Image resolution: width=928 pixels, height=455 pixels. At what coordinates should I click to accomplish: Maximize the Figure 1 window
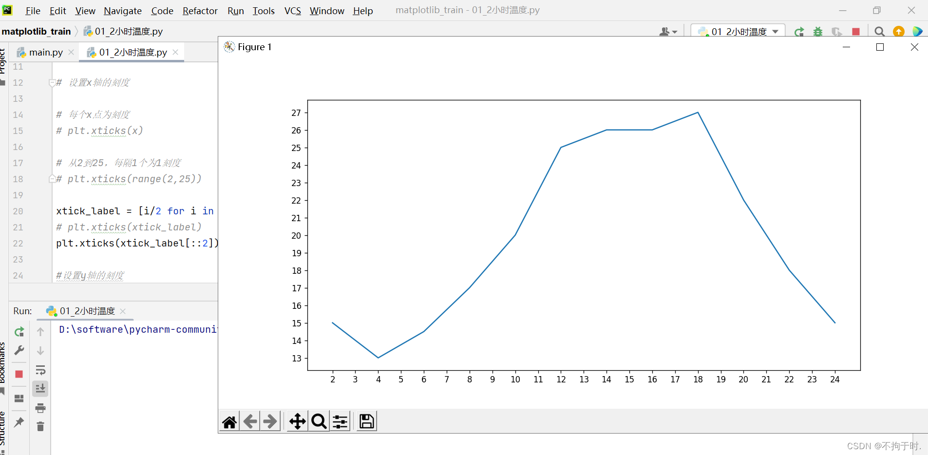[880, 47]
